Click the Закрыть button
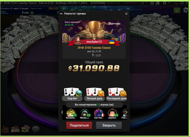The image size is (190, 137). click(109, 125)
